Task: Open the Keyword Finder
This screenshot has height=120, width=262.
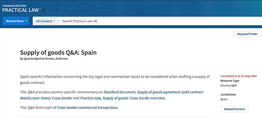Action: coord(247,34)
